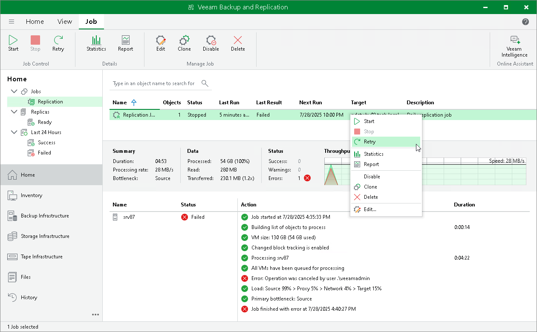
Task: Click 'VM size: 130 GB' entry
Action: point(283,238)
